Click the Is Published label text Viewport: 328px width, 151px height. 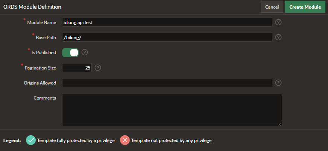point(44,53)
